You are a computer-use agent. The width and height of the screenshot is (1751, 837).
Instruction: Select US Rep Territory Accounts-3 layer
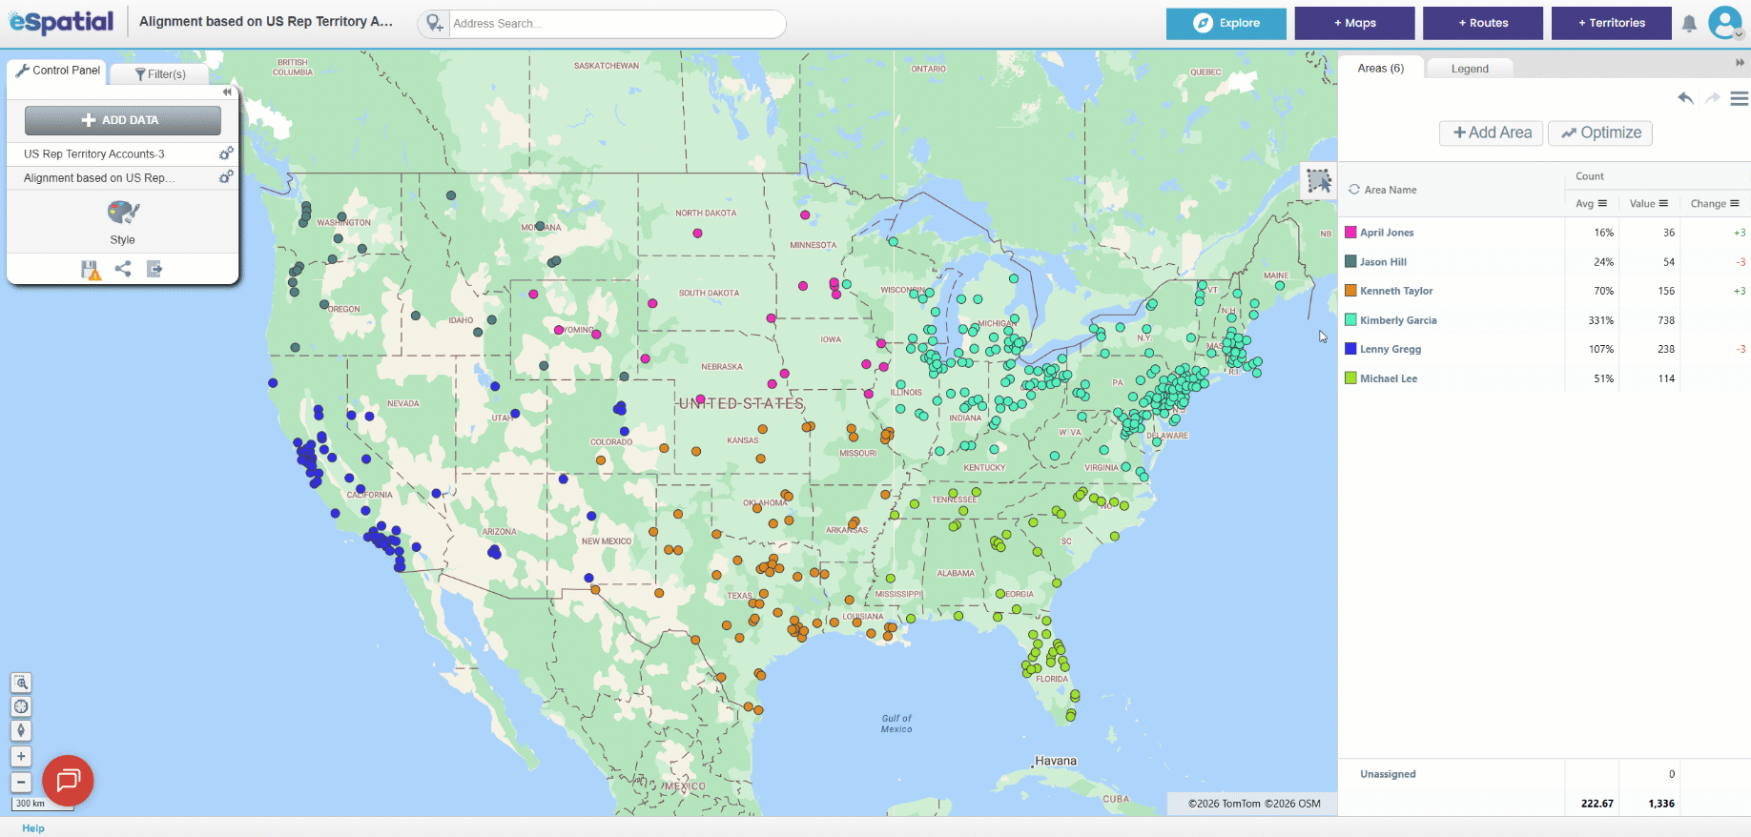(93, 153)
